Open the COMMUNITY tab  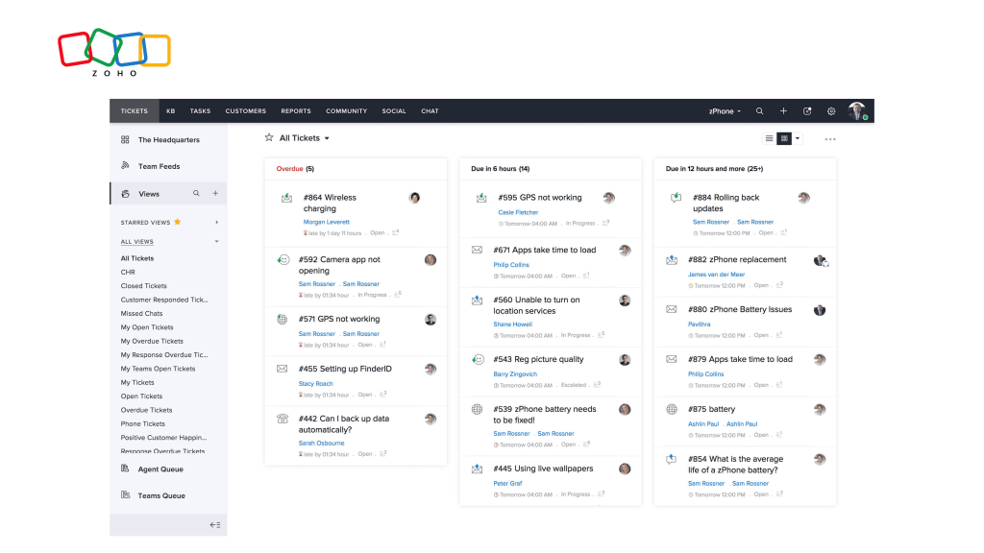click(x=346, y=110)
